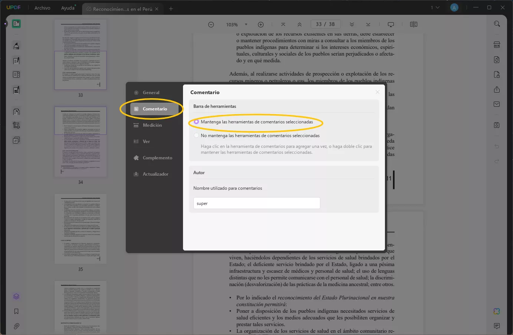Click the Zoom in plus button
Image resolution: width=513 pixels, height=335 pixels.
point(261,24)
